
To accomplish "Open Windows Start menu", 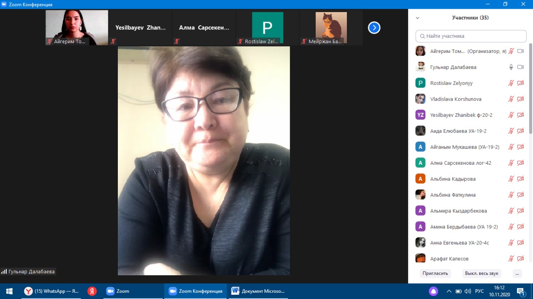I will point(9,291).
